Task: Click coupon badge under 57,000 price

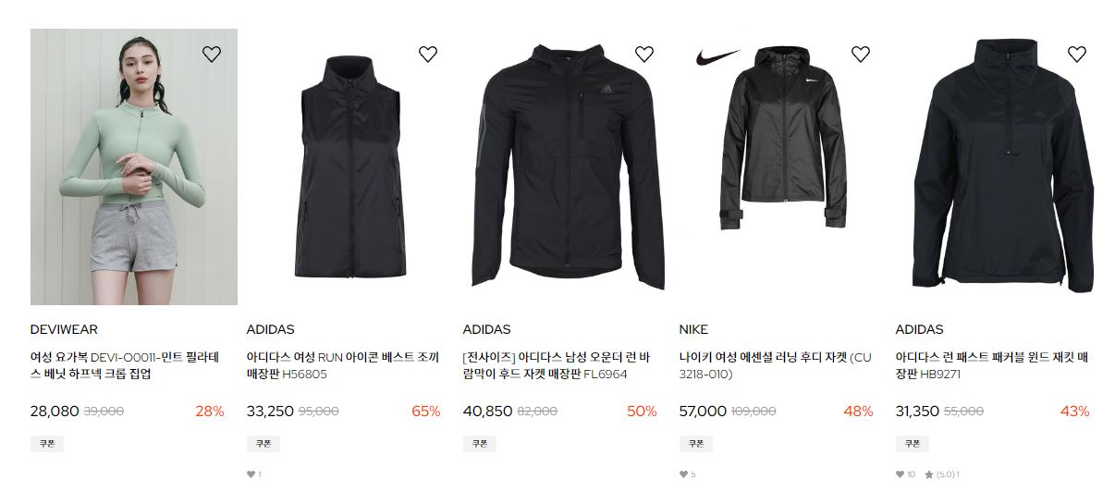Action: tap(696, 444)
